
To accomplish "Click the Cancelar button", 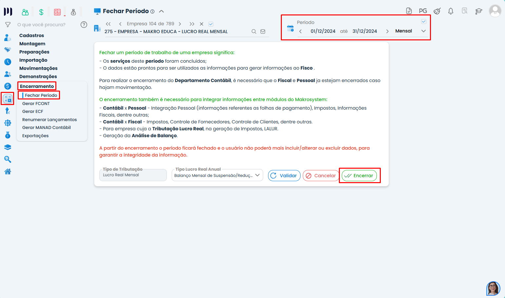I will (321, 176).
